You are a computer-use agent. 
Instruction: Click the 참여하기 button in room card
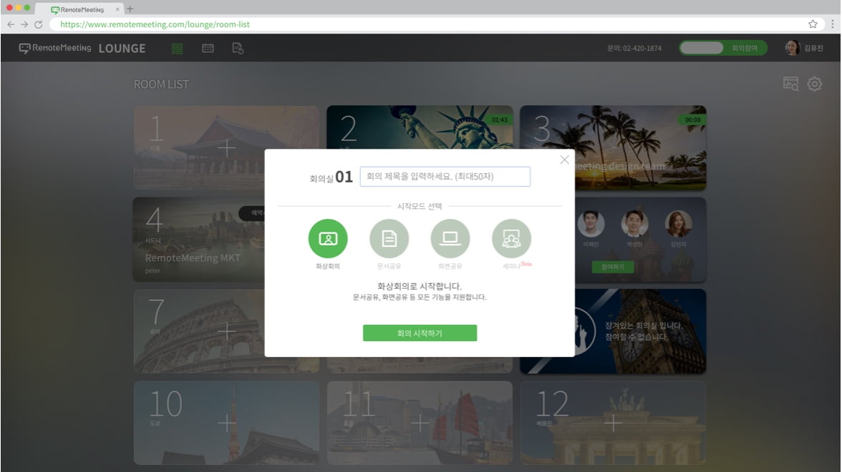click(613, 267)
